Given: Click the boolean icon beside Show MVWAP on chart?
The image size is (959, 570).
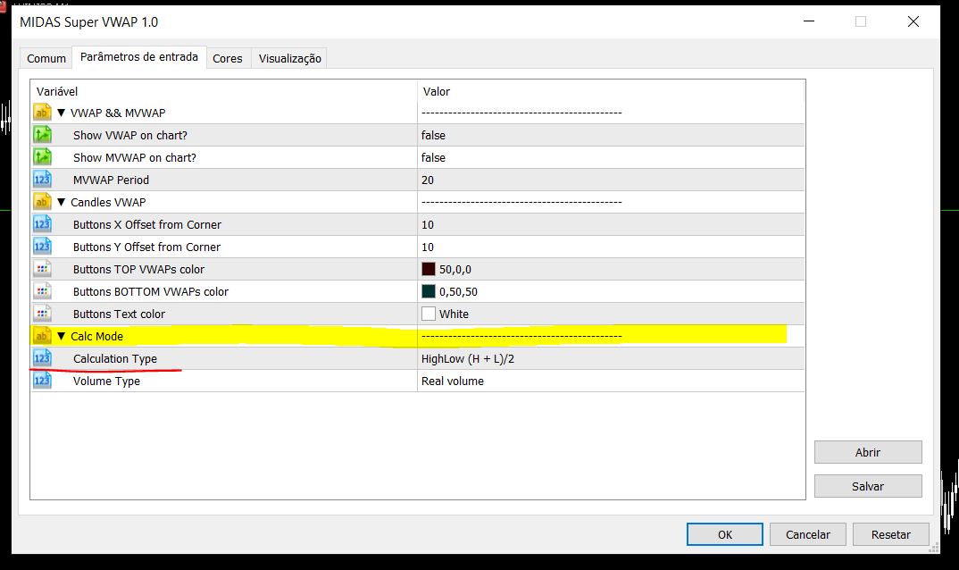Looking at the screenshot, I should click(42, 157).
